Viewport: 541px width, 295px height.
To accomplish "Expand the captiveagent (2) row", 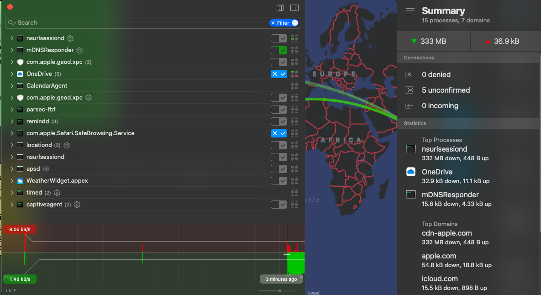I will pos(12,205).
